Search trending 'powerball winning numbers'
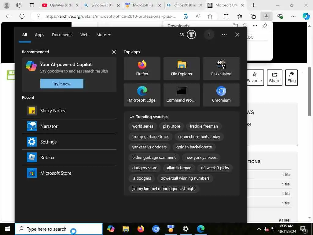313x235 pixels. click(185, 178)
